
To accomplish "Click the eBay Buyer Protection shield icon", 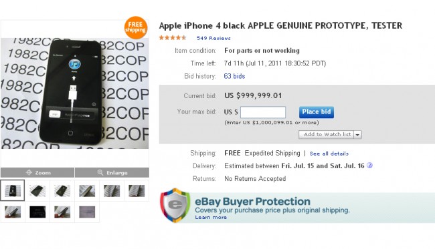I will pos(175,206).
